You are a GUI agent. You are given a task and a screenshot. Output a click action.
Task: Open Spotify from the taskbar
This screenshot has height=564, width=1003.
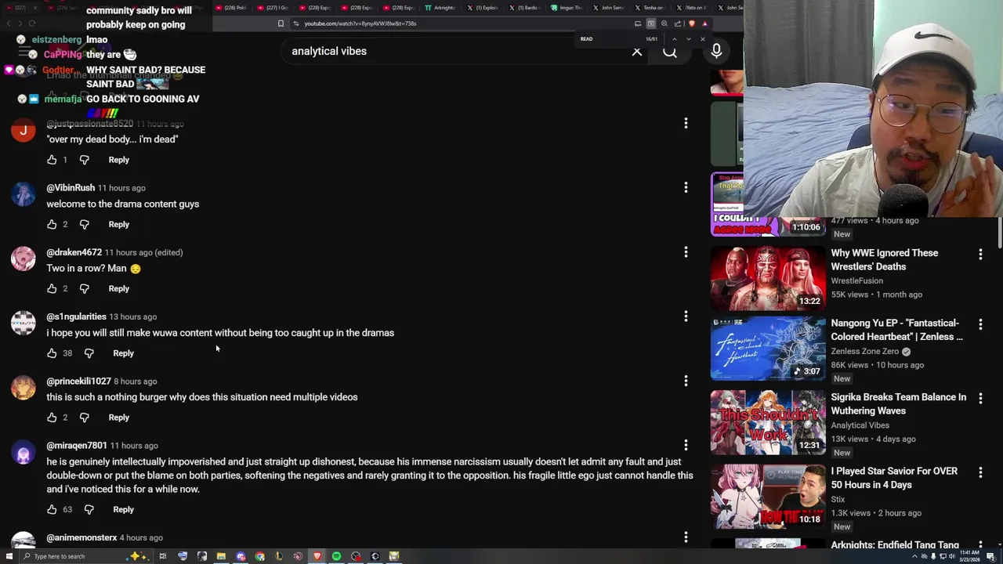337,556
